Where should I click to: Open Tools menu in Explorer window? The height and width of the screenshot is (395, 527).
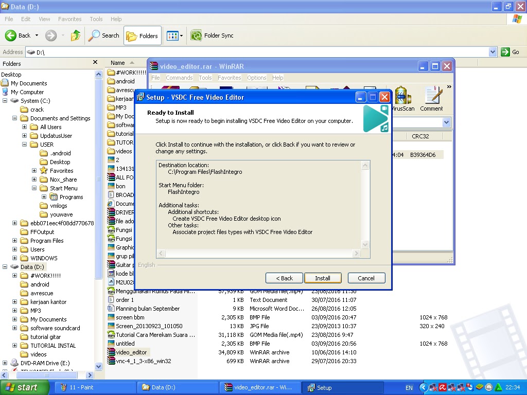(96, 19)
